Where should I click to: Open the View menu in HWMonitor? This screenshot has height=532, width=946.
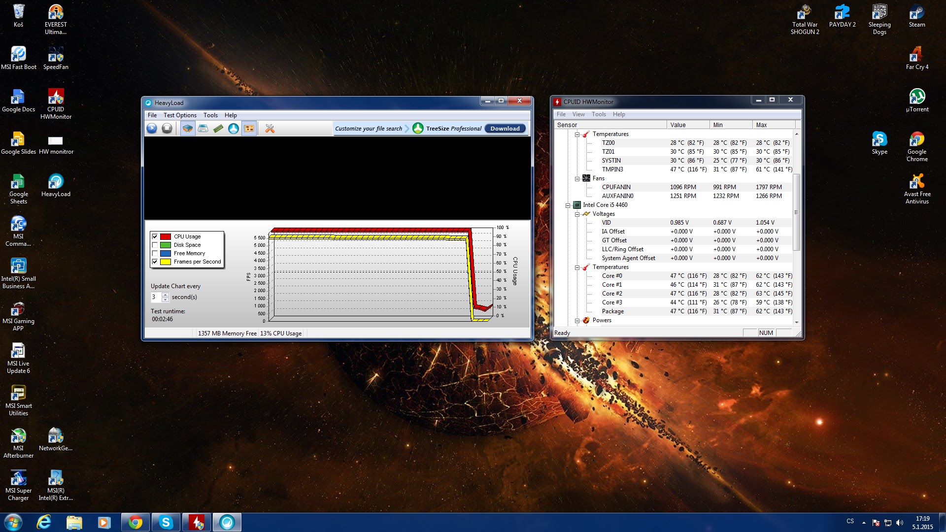click(x=578, y=114)
